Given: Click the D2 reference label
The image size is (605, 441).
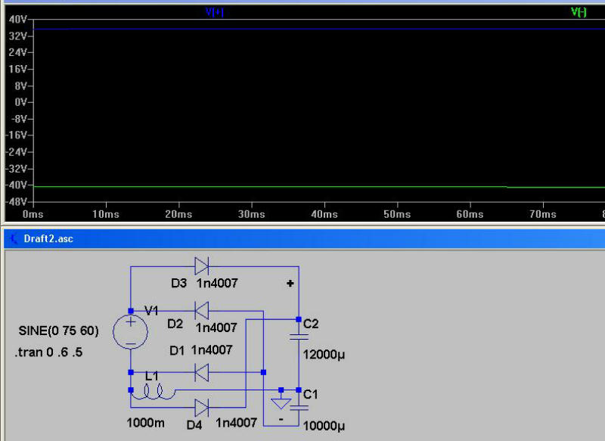Looking at the screenshot, I should pos(175,324).
